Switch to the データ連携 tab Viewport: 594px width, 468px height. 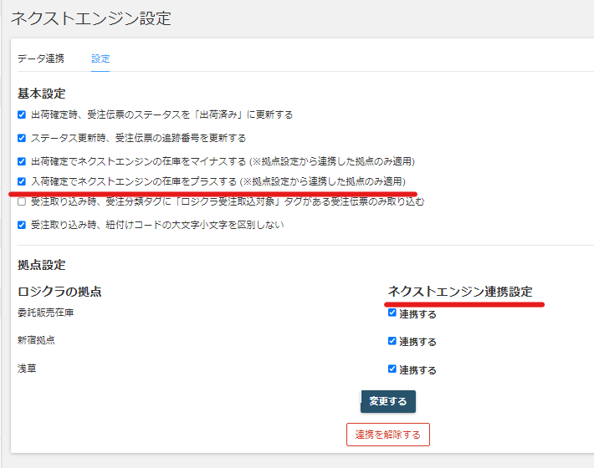click(41, 58)
